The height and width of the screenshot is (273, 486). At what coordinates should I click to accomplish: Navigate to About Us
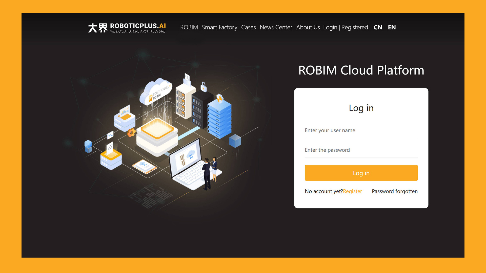point(308,27)
